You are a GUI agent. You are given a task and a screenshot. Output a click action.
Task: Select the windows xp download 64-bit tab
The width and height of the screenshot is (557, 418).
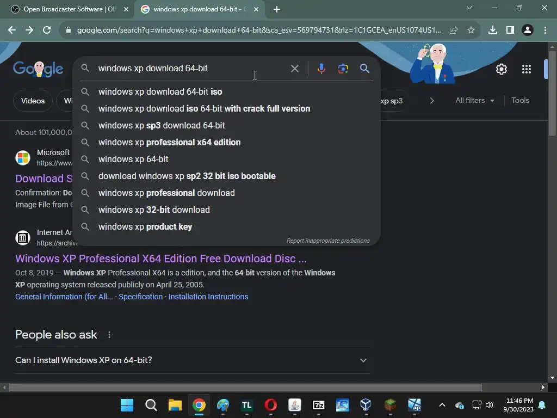tap(199, 9)
